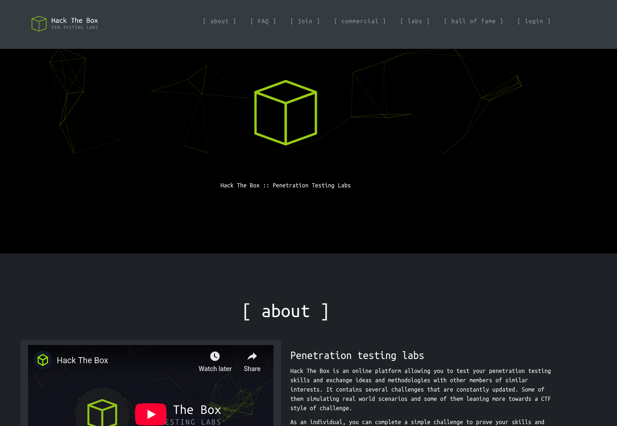Click the Hack The Box header brand text

click(74, 20)
